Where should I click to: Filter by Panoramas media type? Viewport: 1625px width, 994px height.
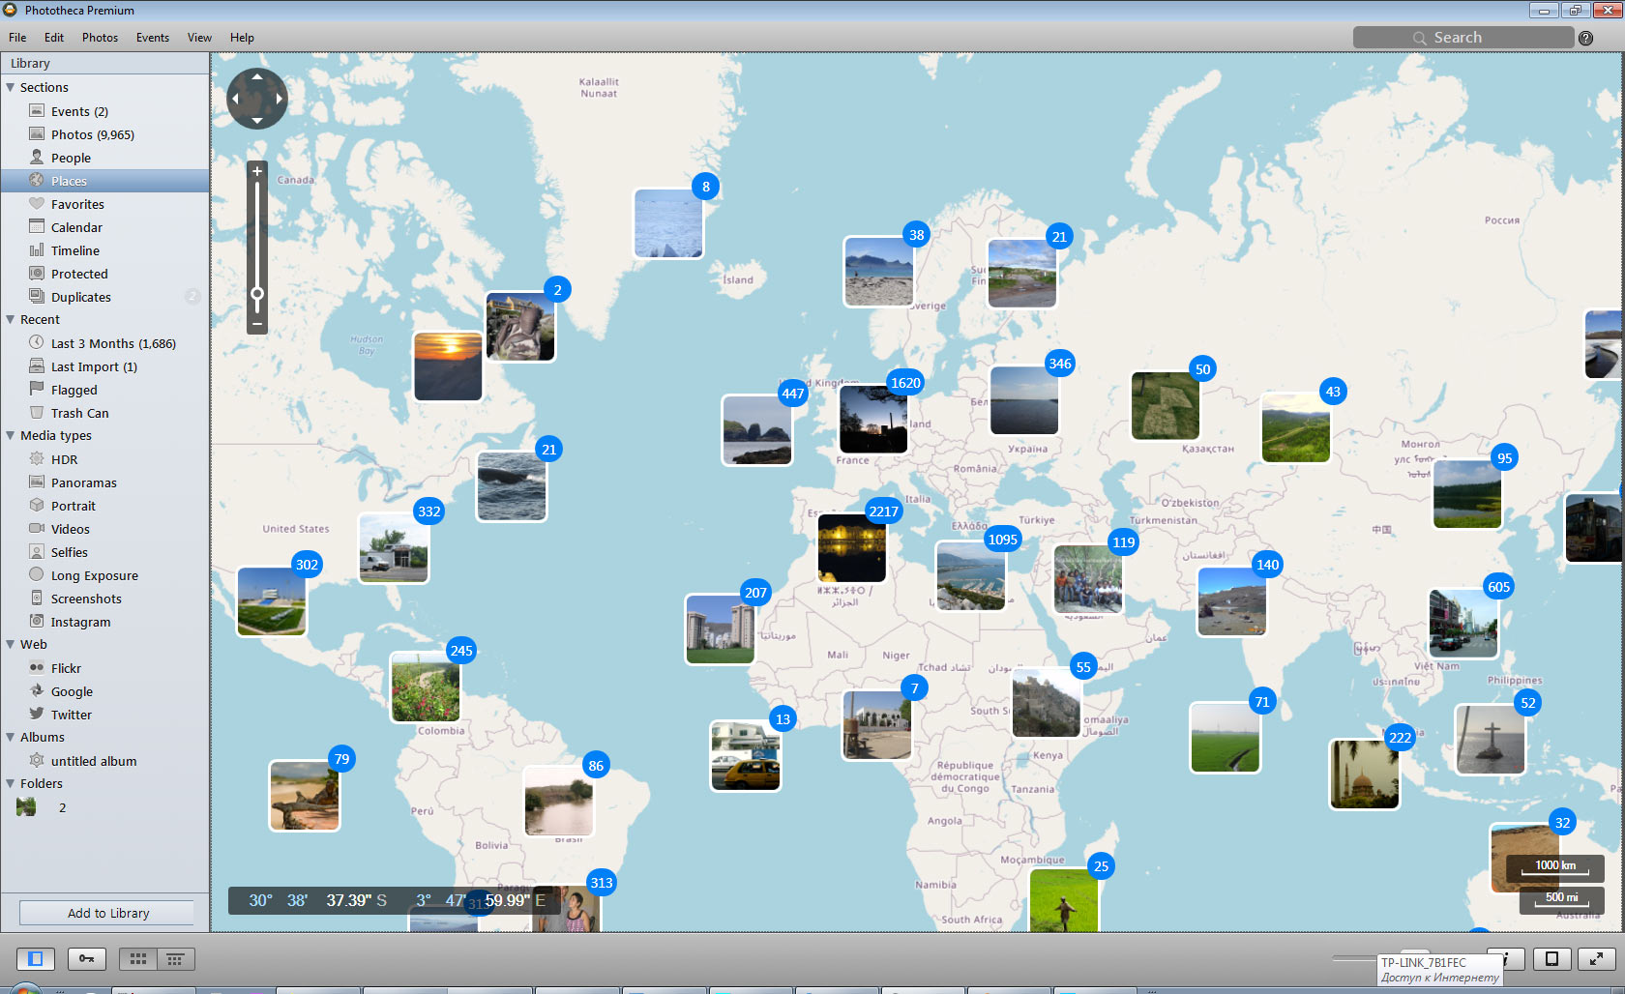click(x=104, y=482)
